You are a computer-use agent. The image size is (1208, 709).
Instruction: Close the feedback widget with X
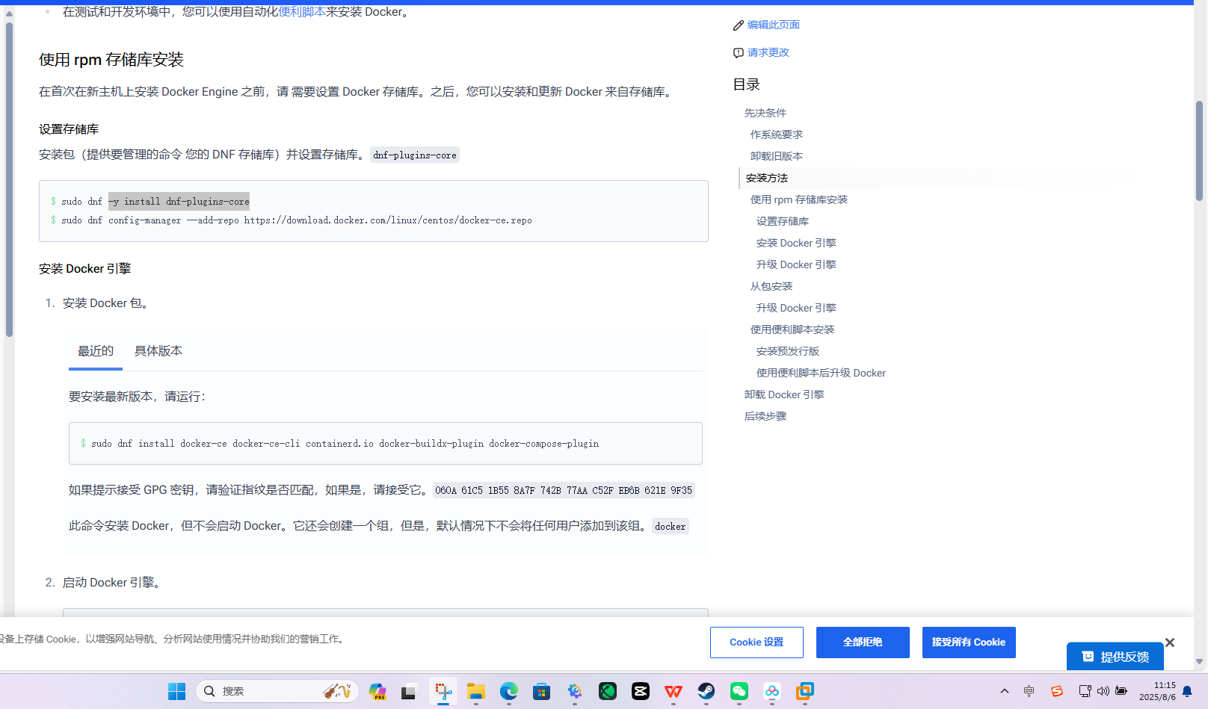pyautogui.click(x=1170, y=643)
